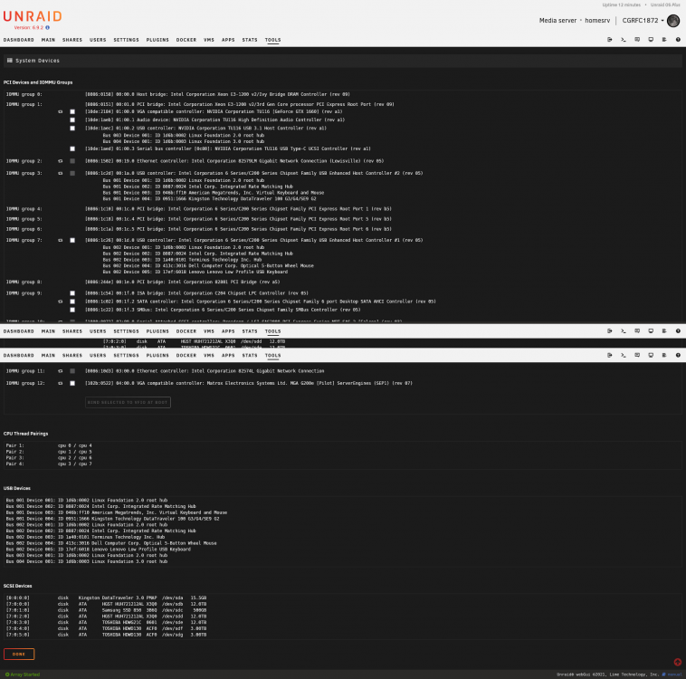The width and height of the screenshot is (686, 679).
Task: Tick checkbox for 6 port Desktop SATA AHCI Controller
Action: pyautogui.click(x=72, y=301)
